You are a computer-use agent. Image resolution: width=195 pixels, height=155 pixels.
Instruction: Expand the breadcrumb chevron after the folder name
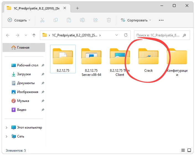coord(100,35)
